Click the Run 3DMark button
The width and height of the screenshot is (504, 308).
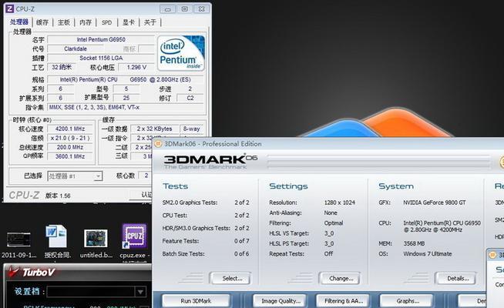196,301
